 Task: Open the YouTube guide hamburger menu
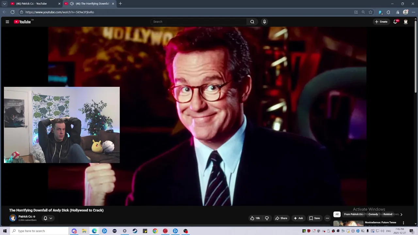(7, 22)
